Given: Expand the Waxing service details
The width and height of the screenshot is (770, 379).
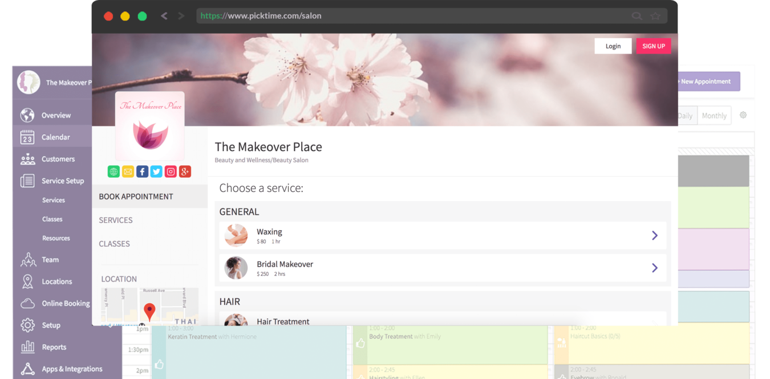Looking at the screenshot, I should tap(654, 235).
